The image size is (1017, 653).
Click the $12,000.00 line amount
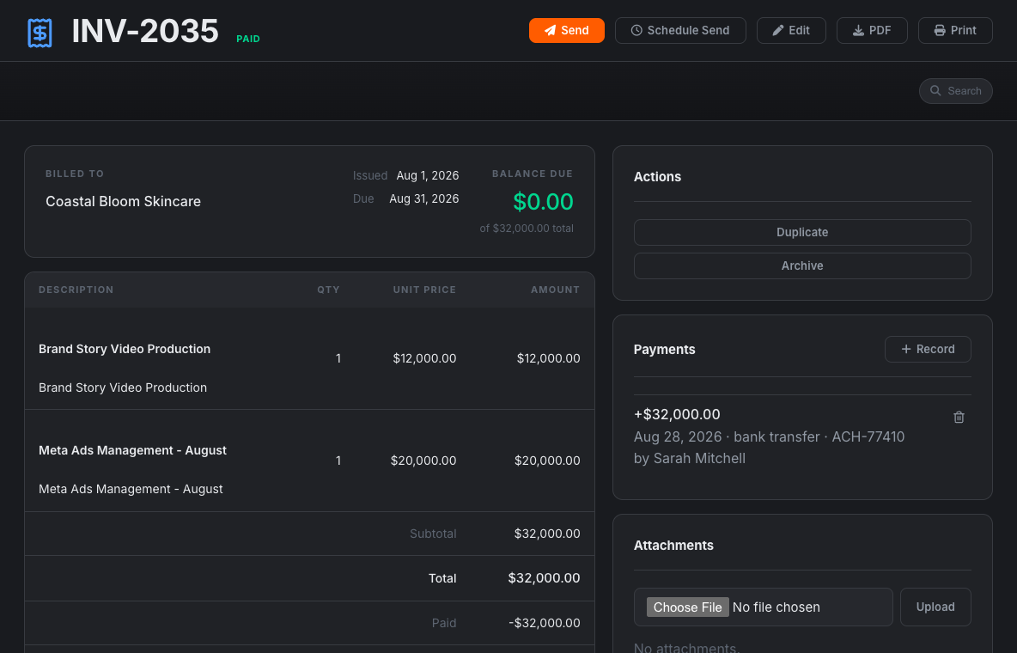[x=548, y=358]
